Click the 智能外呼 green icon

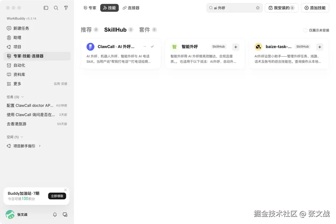coord(174,46)
